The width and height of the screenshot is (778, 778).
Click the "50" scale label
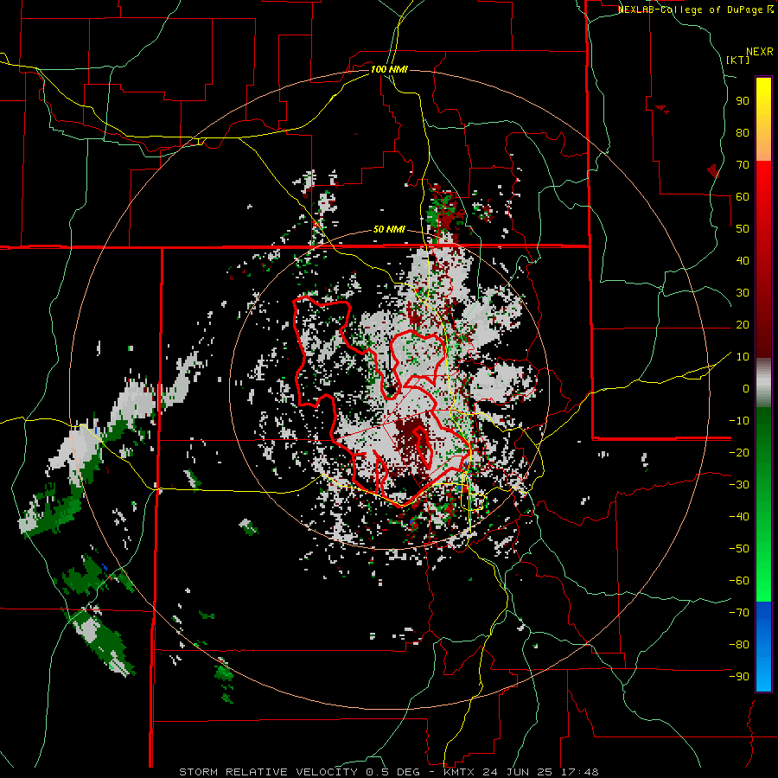coord(743,229)
